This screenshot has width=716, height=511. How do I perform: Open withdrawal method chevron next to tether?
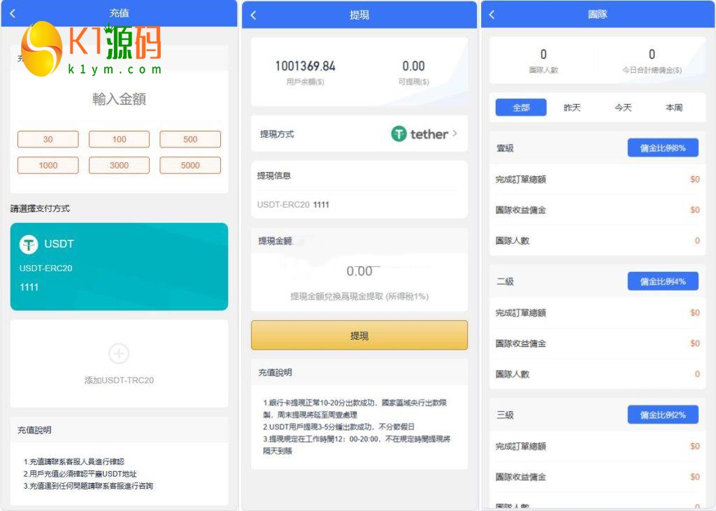455,134
